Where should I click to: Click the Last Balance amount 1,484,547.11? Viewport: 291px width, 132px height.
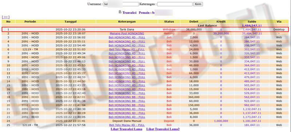point(252,25)
